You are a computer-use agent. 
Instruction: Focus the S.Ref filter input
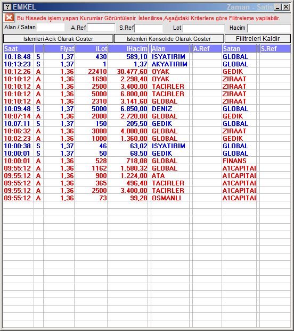tap(149, 28)
